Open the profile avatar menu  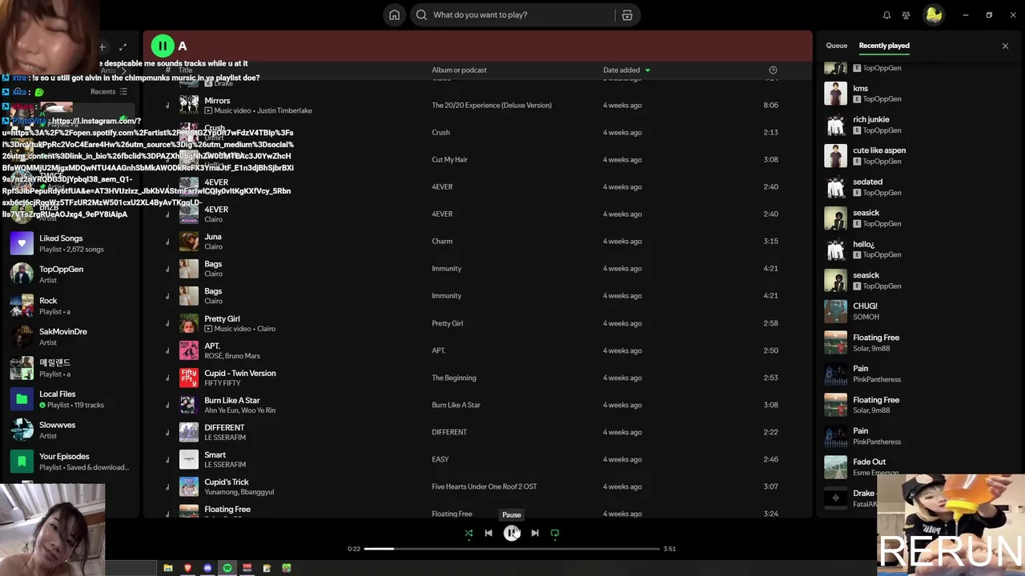[x=933, y=15]
